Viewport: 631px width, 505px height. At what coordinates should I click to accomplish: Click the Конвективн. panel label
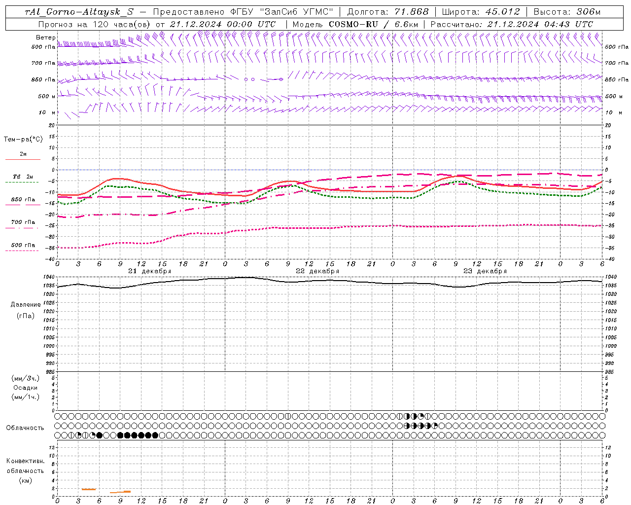(25, 461)
